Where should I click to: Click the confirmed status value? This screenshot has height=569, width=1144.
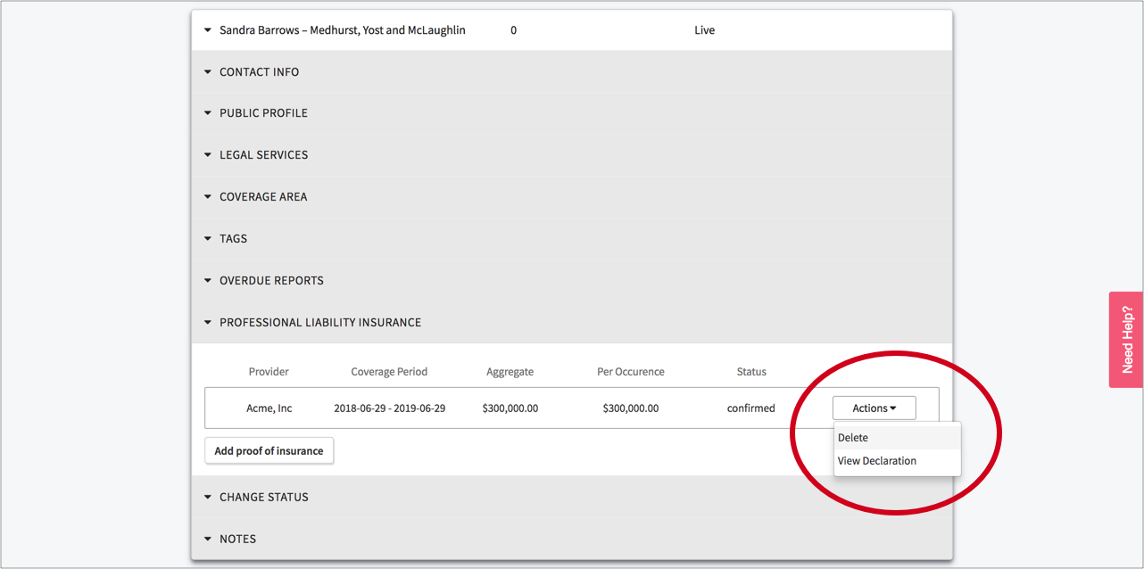750,408
